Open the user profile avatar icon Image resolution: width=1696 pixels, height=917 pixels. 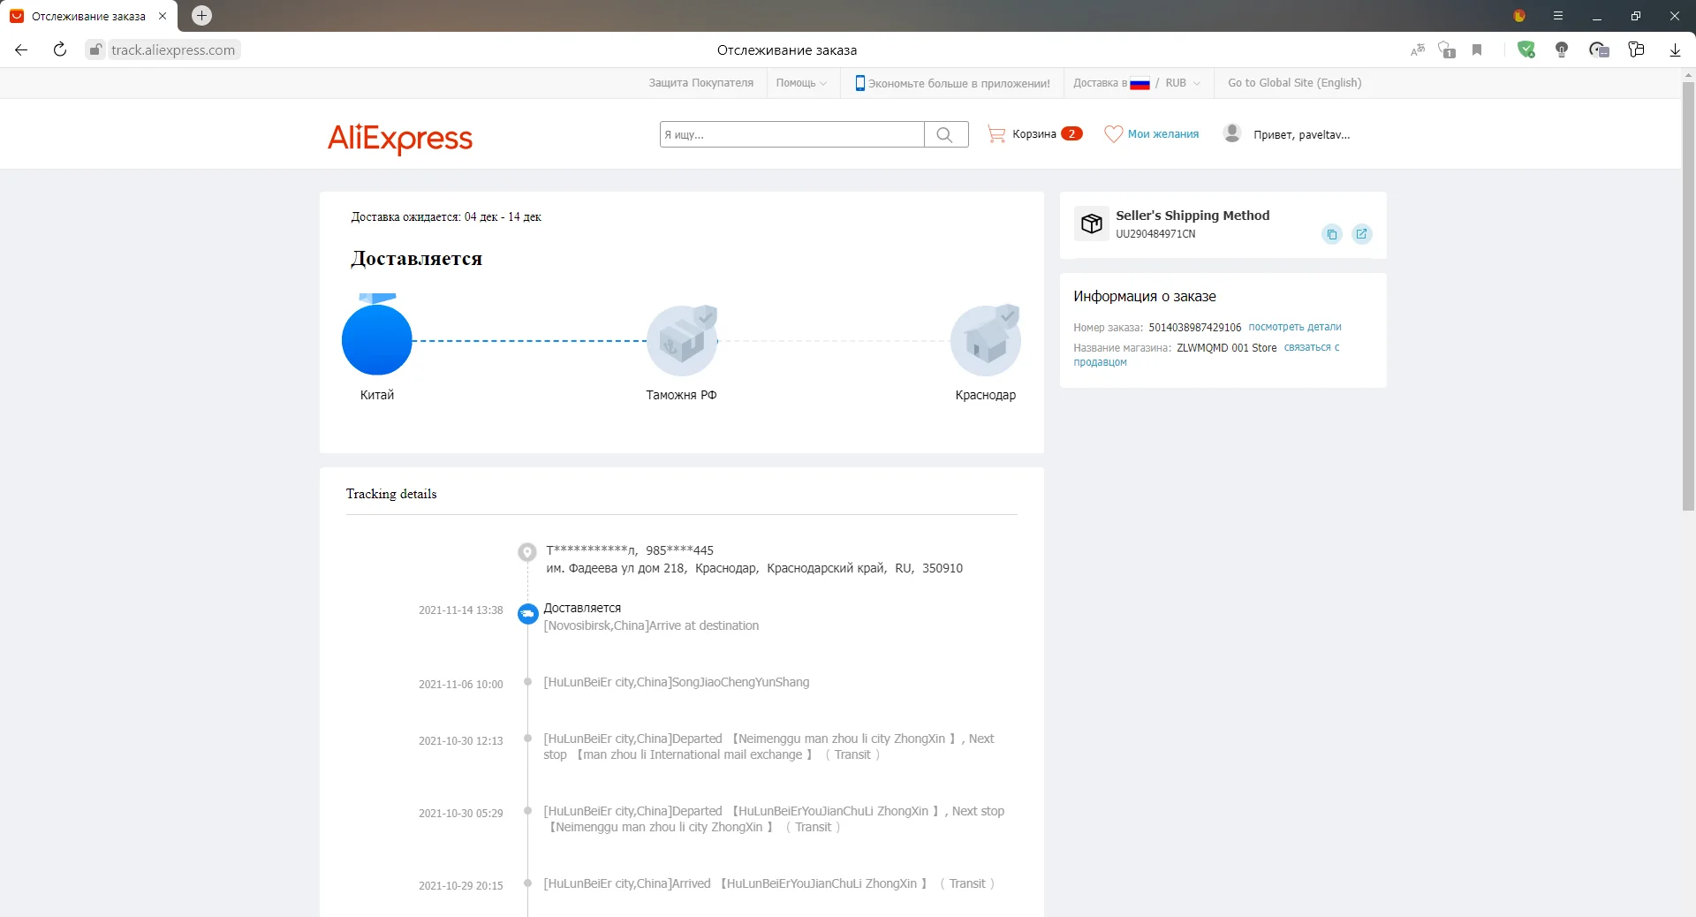[x=1232, y=133]
